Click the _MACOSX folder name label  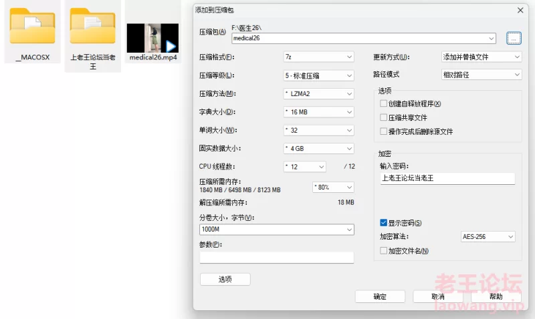[x=33, y=57]
